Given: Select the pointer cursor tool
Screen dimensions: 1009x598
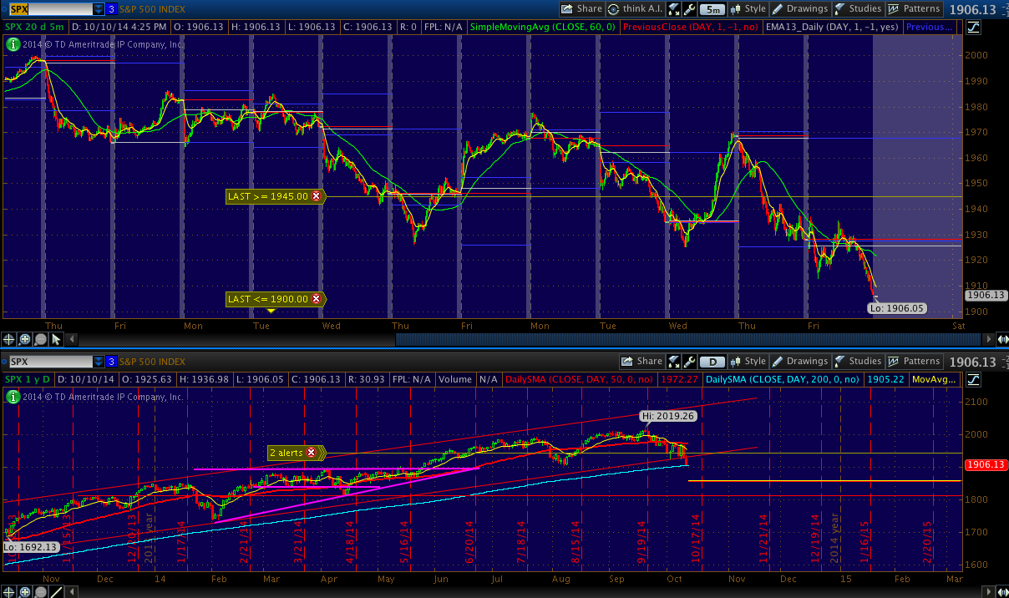Looking at the screenshot, I should (56, 339).
